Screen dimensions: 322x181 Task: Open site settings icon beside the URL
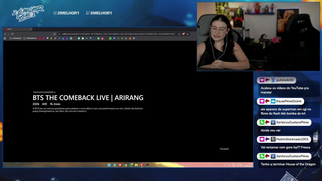[59, 34]
